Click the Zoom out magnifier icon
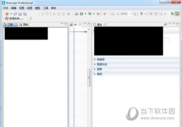182x127 pixels. point(117,14)
